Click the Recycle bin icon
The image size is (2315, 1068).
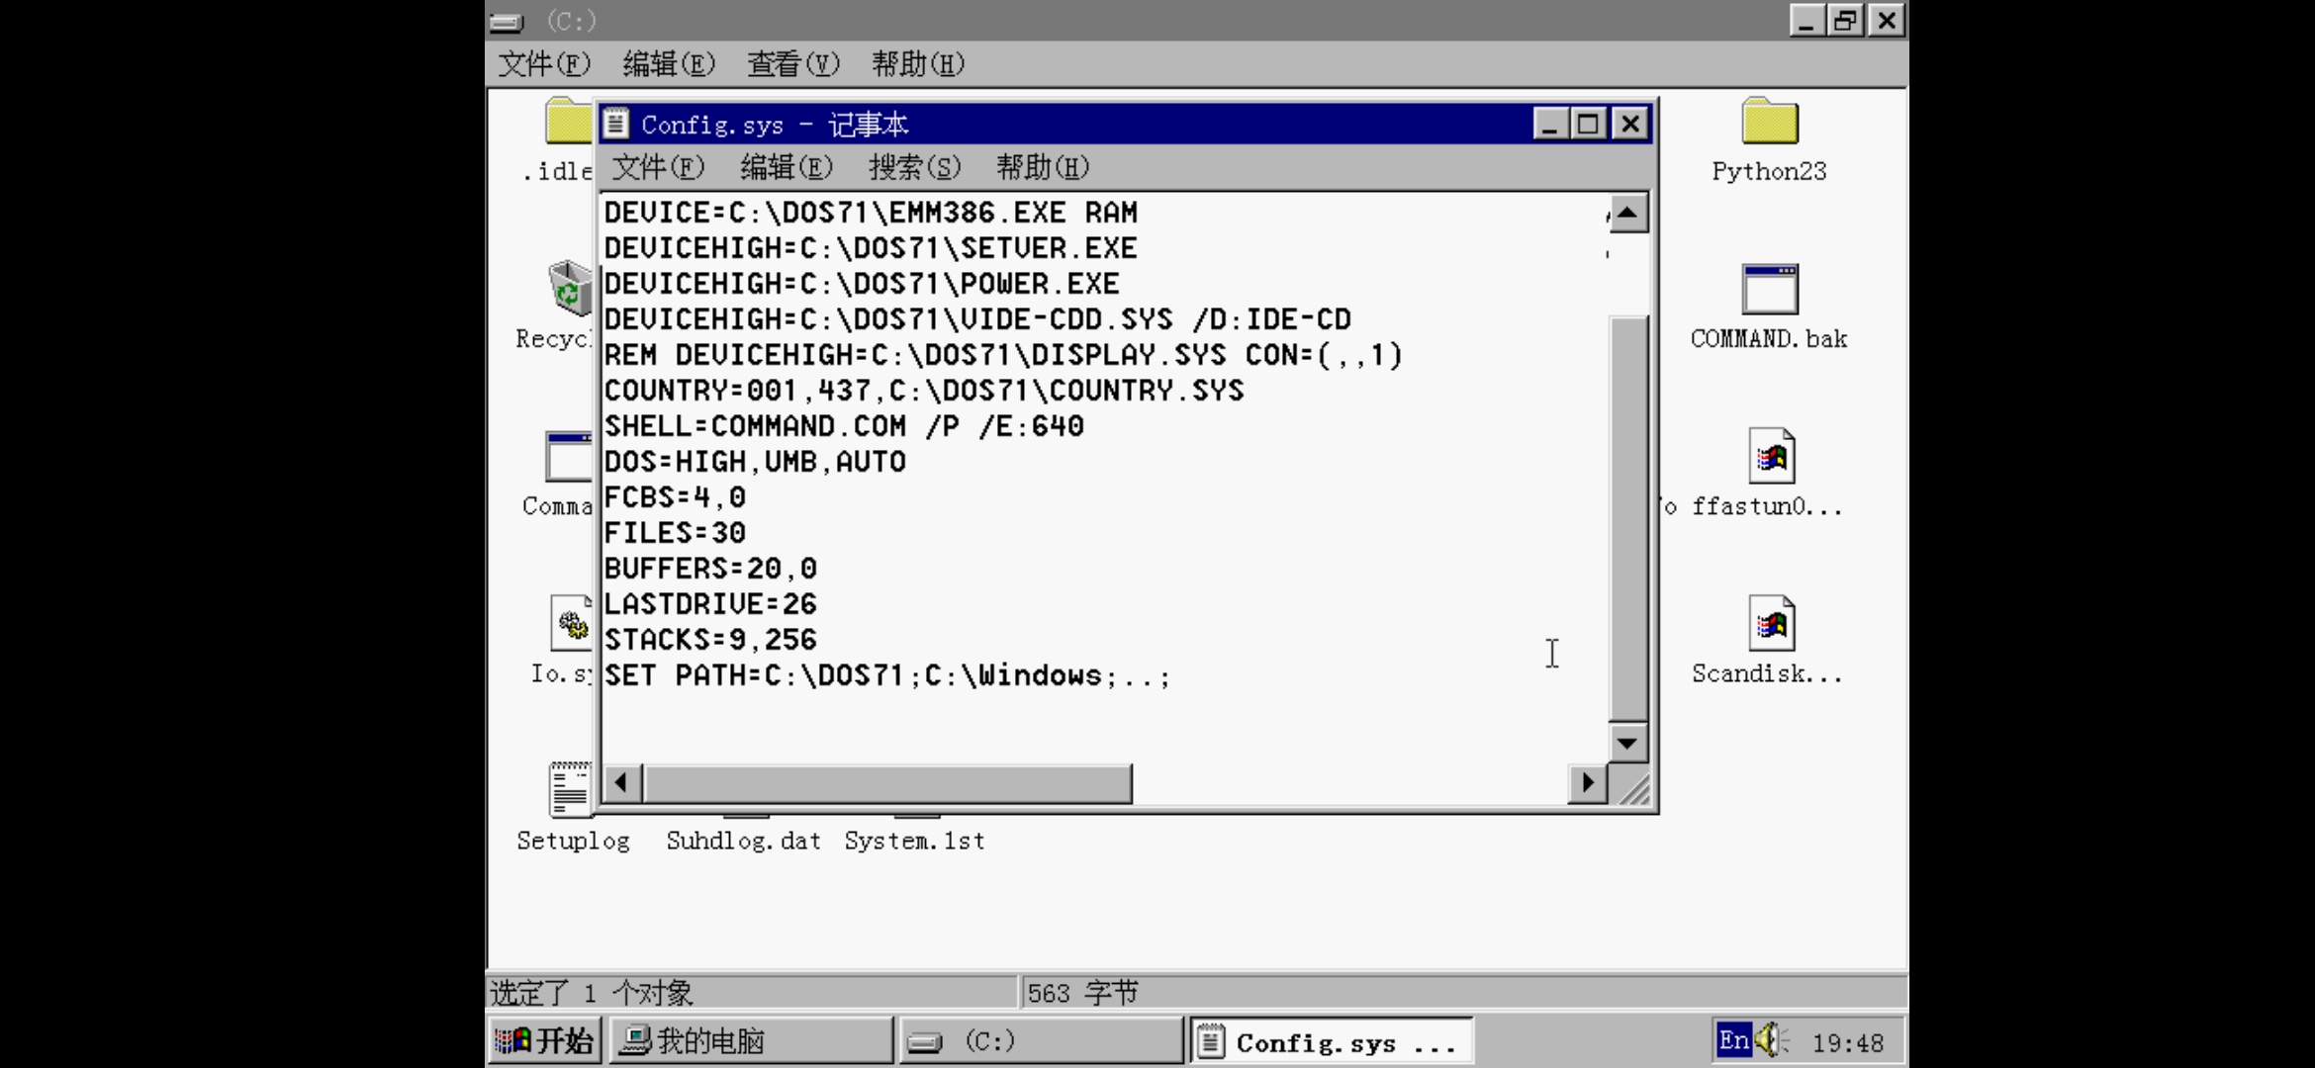point(569,289)
